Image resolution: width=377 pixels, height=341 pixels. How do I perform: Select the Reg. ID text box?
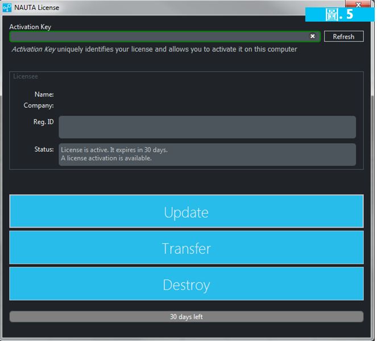(x=207, y=127)
